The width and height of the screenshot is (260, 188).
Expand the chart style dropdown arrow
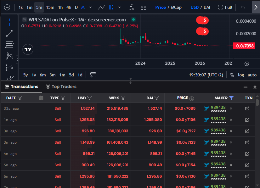120,7
